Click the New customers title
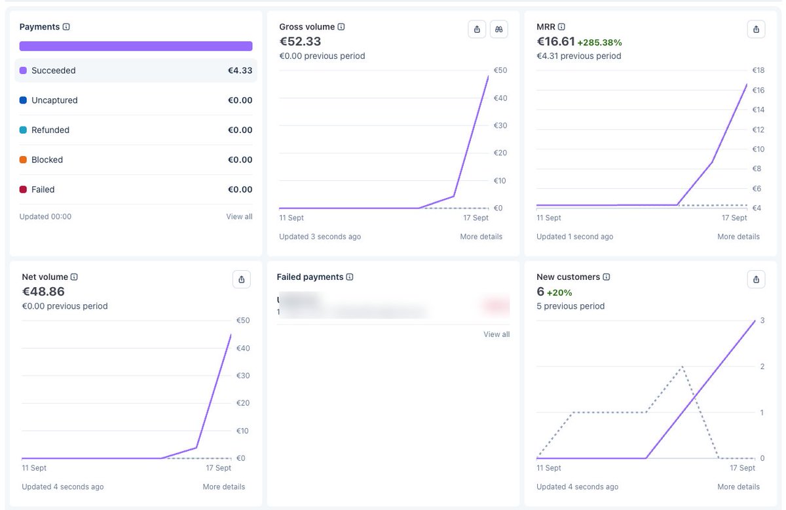The height and width of the screenshot is (510, 786). point(569,277)
